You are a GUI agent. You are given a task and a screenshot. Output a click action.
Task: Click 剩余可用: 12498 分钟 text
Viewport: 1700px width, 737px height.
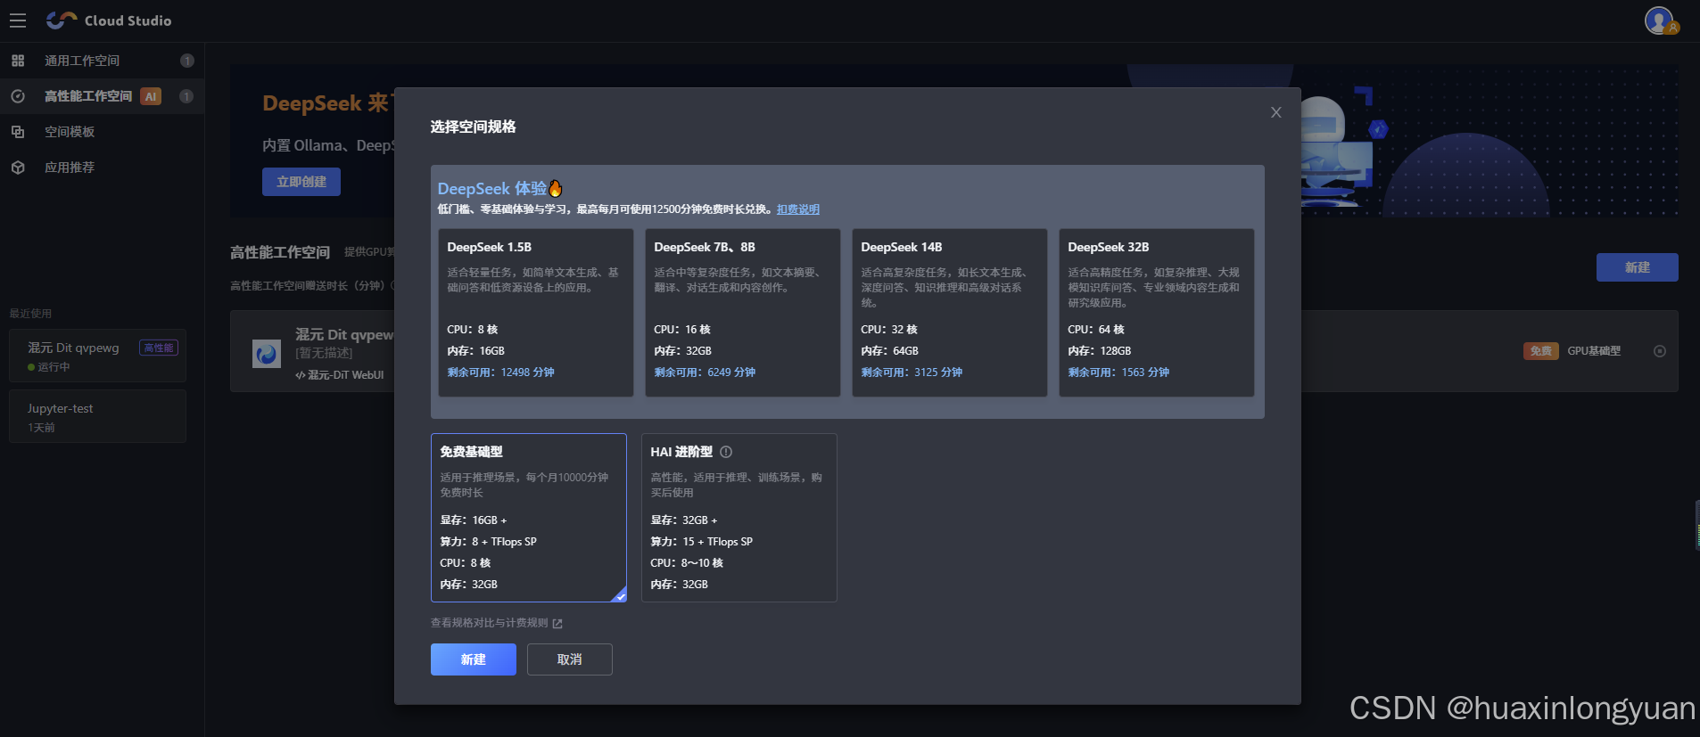pos(500,373)
